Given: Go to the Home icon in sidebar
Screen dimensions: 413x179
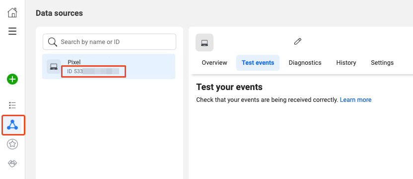Looking at the screenshot, I should (12, 12).
